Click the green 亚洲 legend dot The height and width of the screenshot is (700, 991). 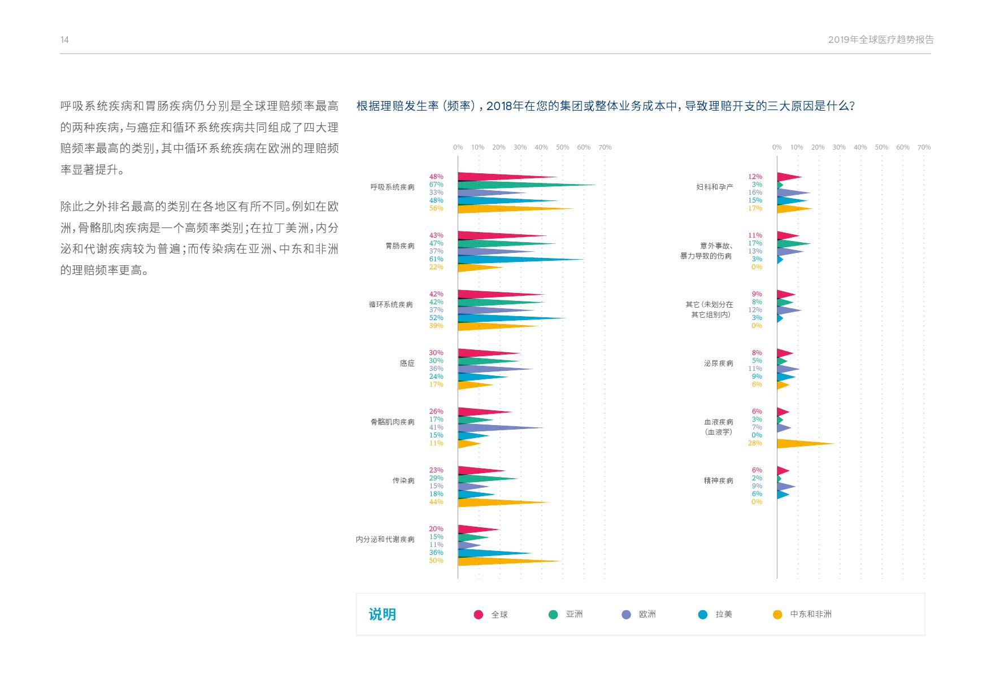pos(553,615)
